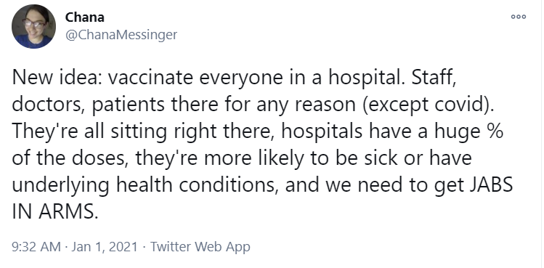Open the 9:32 AM timestamp link
This screenshot has height=268, width=544.
36,246
